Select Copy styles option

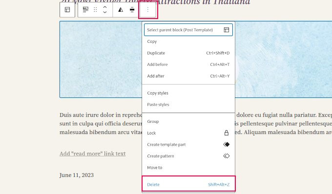188,93
